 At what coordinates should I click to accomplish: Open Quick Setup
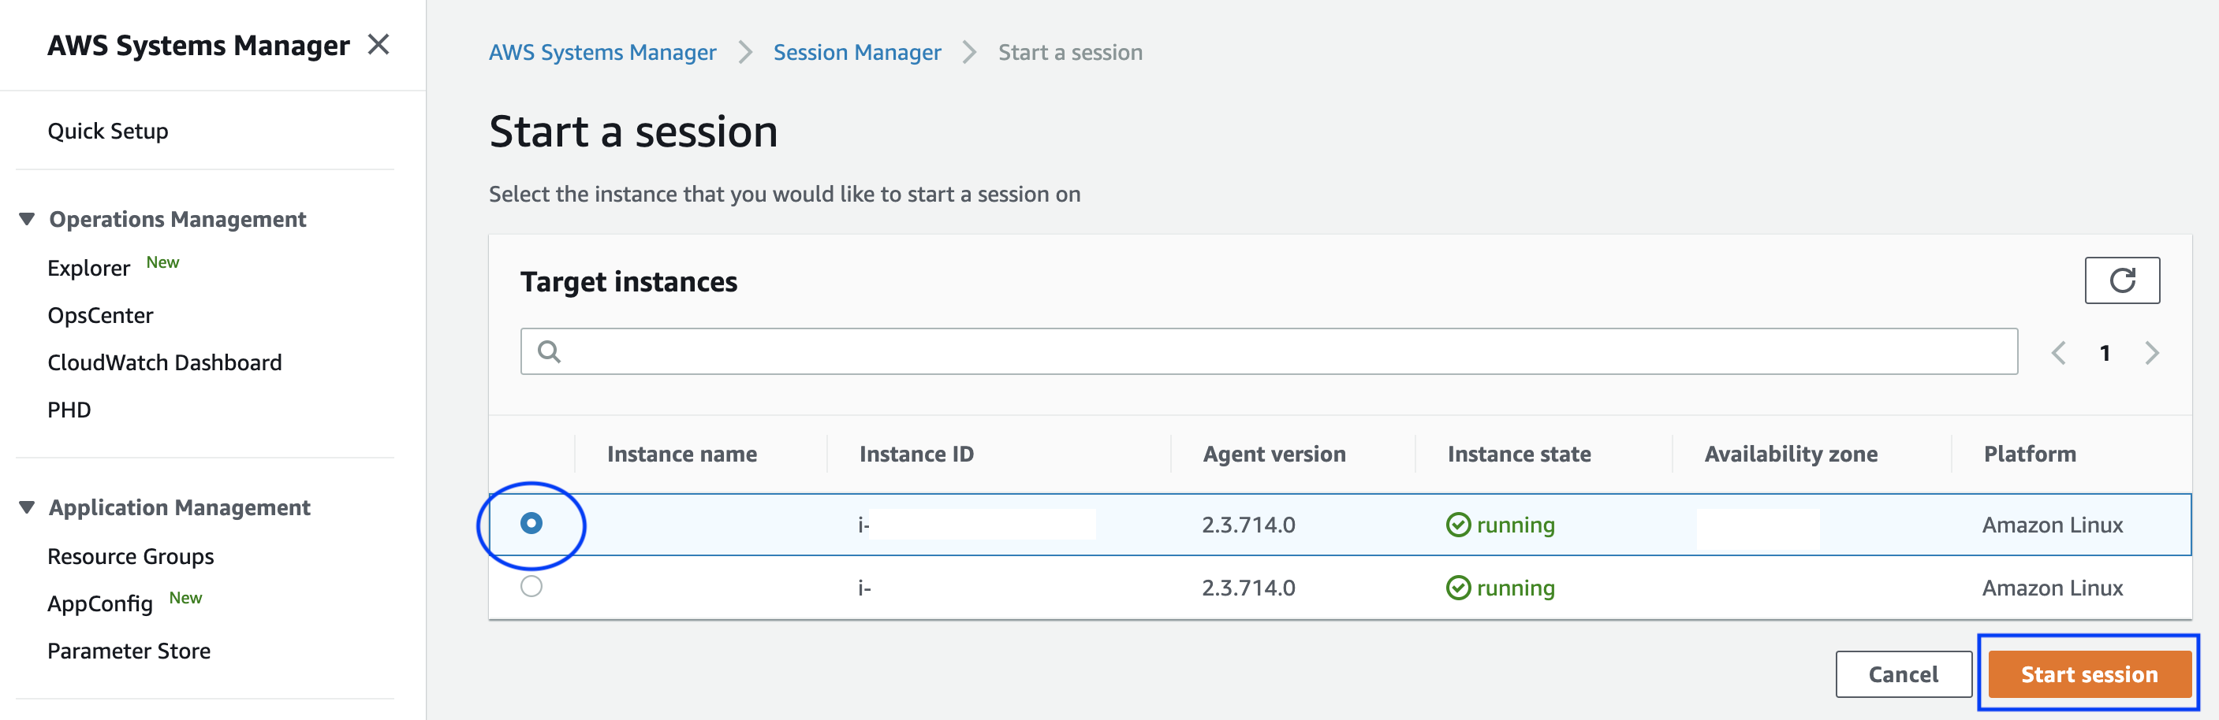click(108, 131)
